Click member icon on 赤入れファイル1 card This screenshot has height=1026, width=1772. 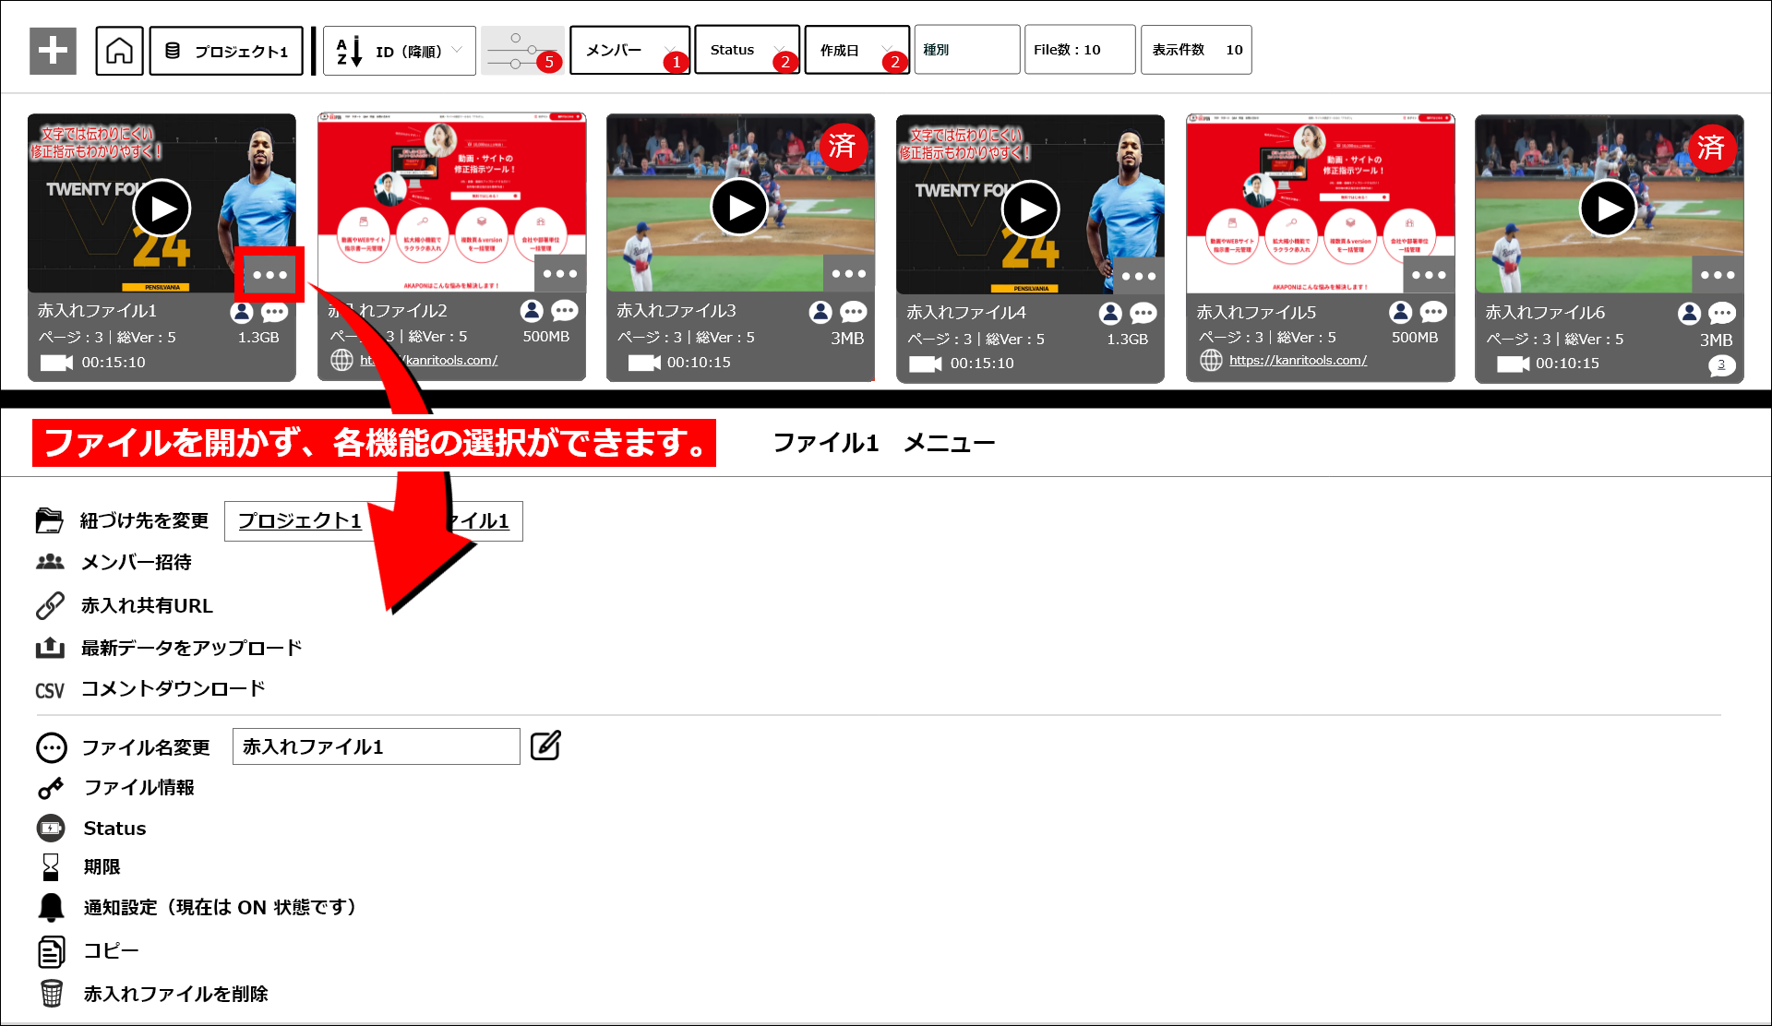pyautogui.click(x=242, y=312)
